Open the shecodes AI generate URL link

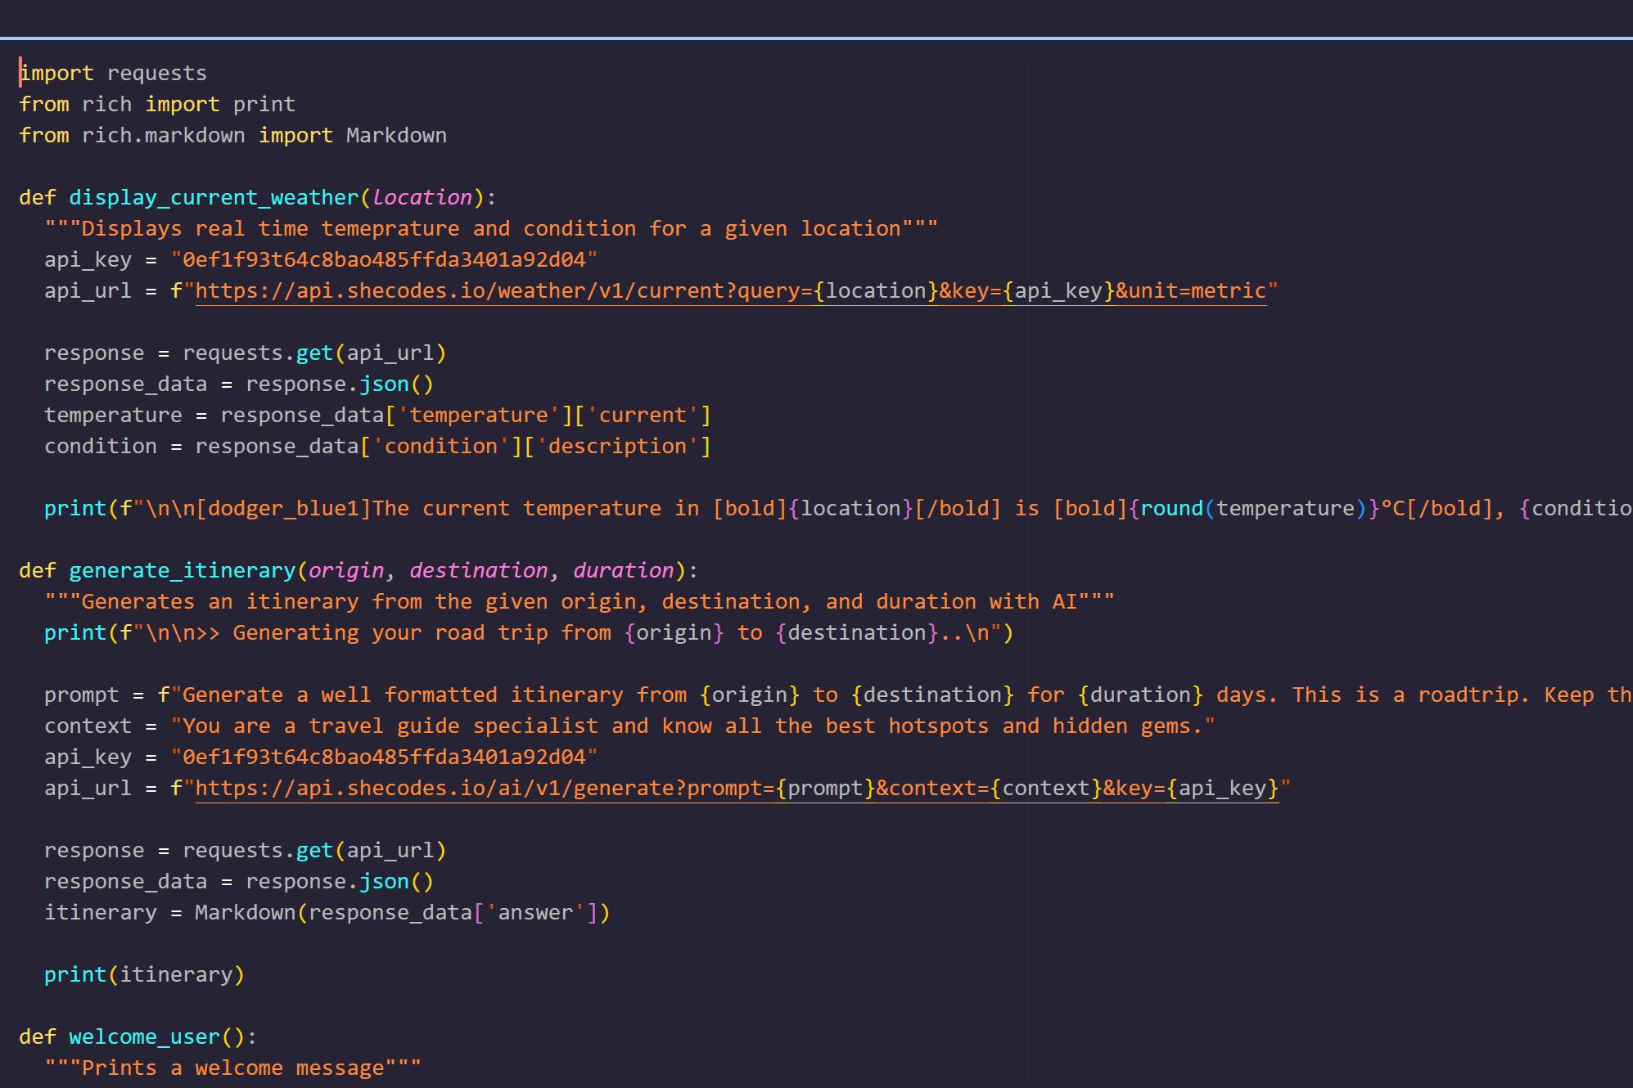tap(735, 789)
